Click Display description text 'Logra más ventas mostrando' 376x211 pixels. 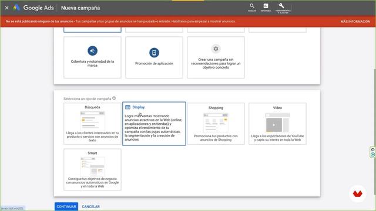(147, 116)
